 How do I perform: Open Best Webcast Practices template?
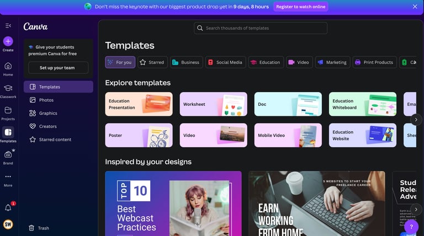(173, 203)
